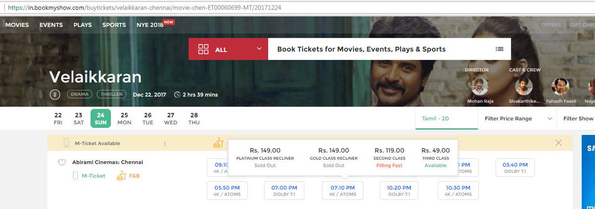Select date 28 THU
The height and width of the screenshot is (209, 595).
click(x=194, y=118)
